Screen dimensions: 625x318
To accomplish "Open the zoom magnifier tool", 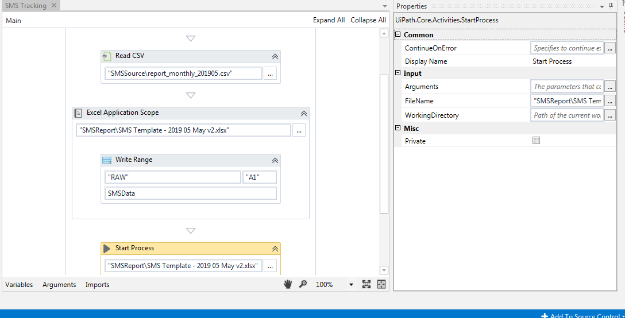I will tap(303, 284).
